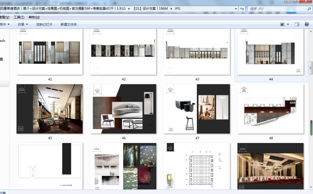Screen dimensions: 313x194
Task: Select thumbnail image 43
Action: [x=197, y=52]
